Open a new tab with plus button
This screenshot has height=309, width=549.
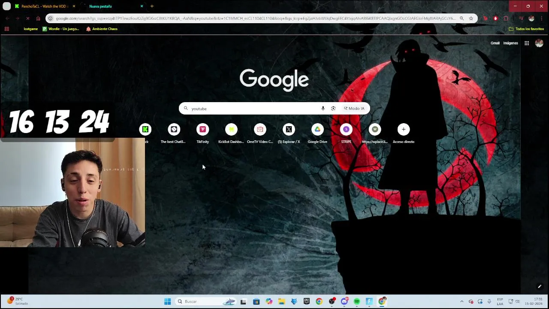(x=152, y=6)
